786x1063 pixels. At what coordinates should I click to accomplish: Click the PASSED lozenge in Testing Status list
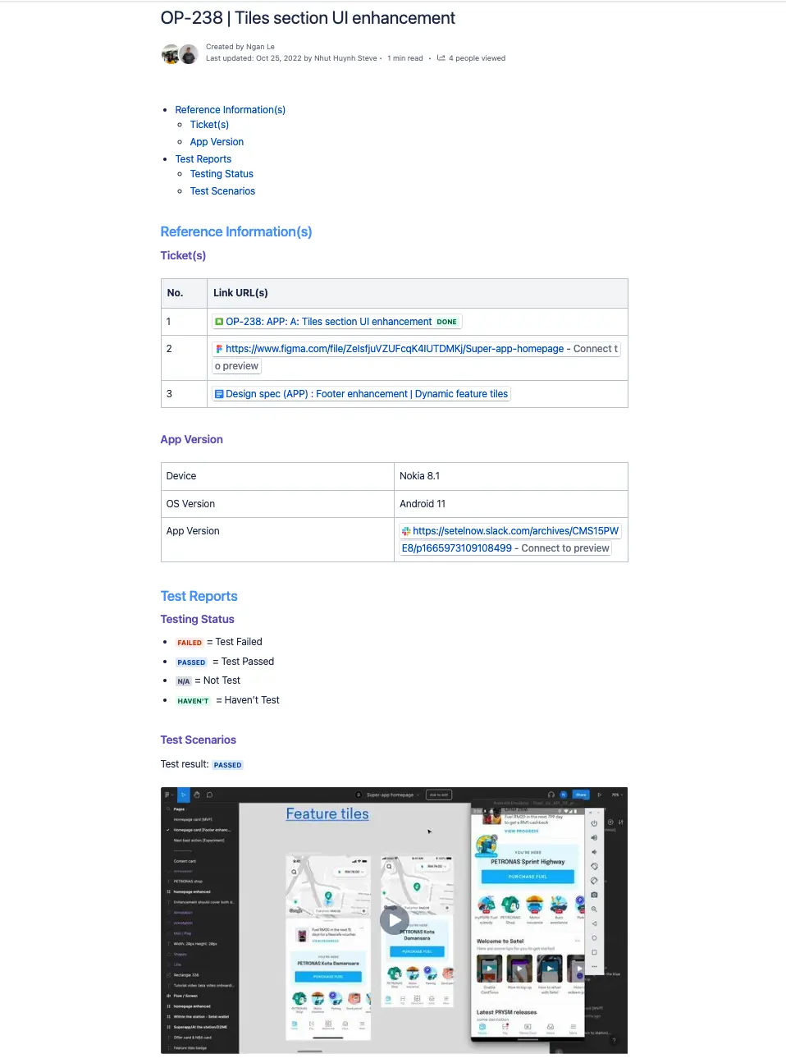click(x=191, y=662)
